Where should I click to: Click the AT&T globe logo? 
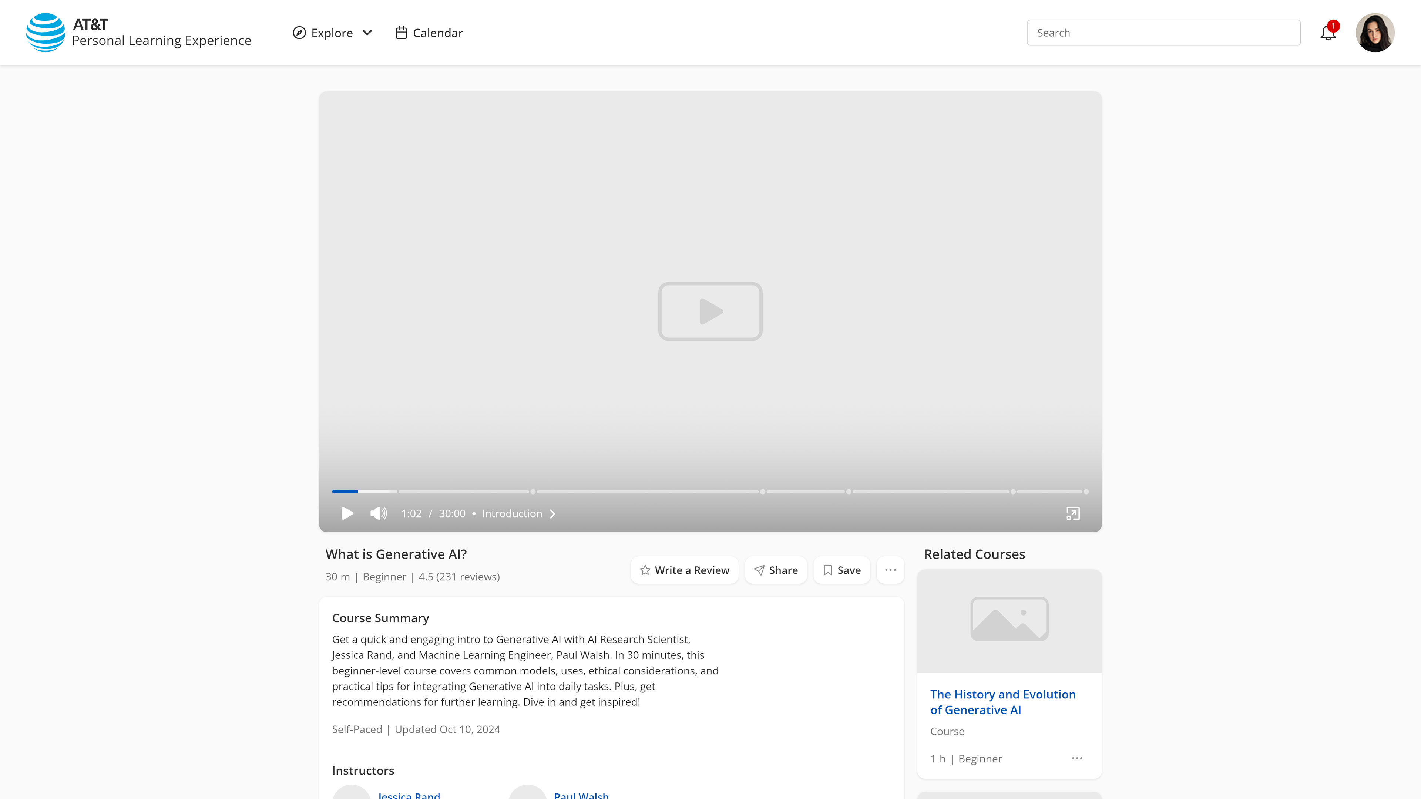(x=45, y=33)
